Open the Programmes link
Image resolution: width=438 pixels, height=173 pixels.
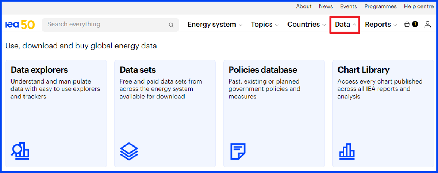pos(380,7)
